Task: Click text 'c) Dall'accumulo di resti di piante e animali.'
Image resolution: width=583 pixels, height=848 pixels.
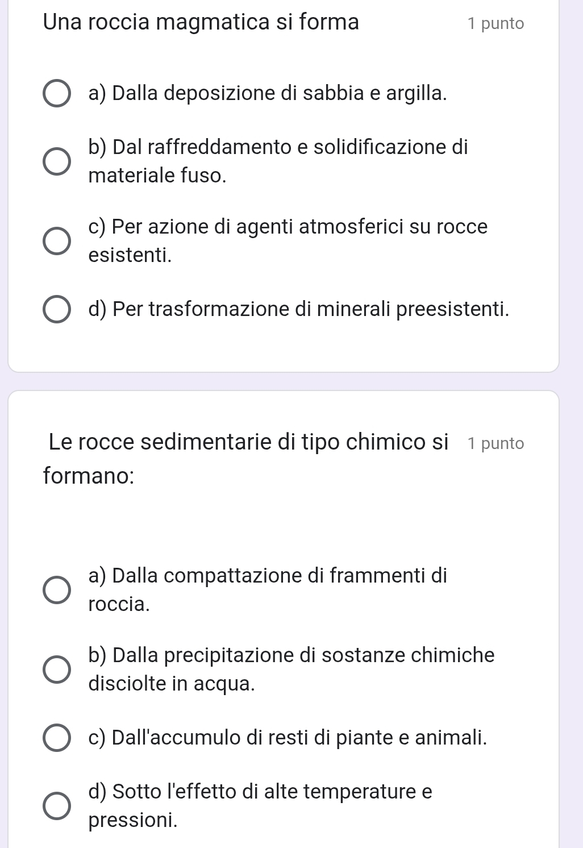Action: [288, 738]
